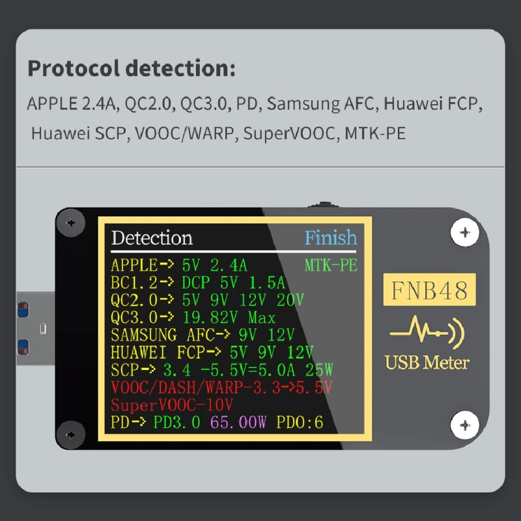Select the QC2.0 voltages row
Image resolution: width=521 pixels, height=521 pixels.
[207, 300]
